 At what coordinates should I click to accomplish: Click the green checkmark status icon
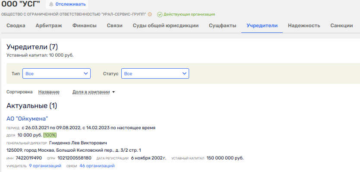point(160,15)
